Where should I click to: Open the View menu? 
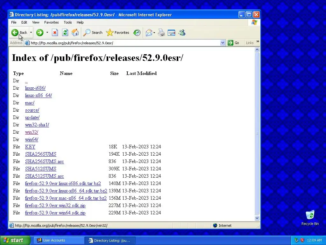click(x=36, y=22)
